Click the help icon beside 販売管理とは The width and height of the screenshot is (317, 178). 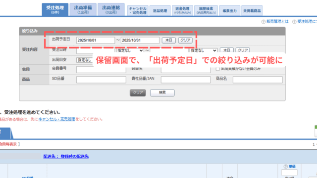pos(263,22)
